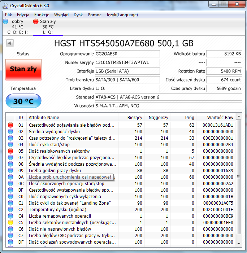
Task: Click the red status icon of attribute 05
Action: pos(10,151)
